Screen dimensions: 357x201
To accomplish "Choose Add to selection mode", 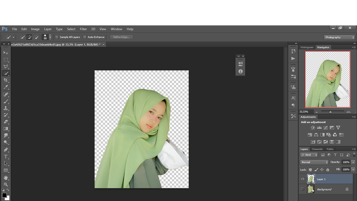I will tap(29, 37).
